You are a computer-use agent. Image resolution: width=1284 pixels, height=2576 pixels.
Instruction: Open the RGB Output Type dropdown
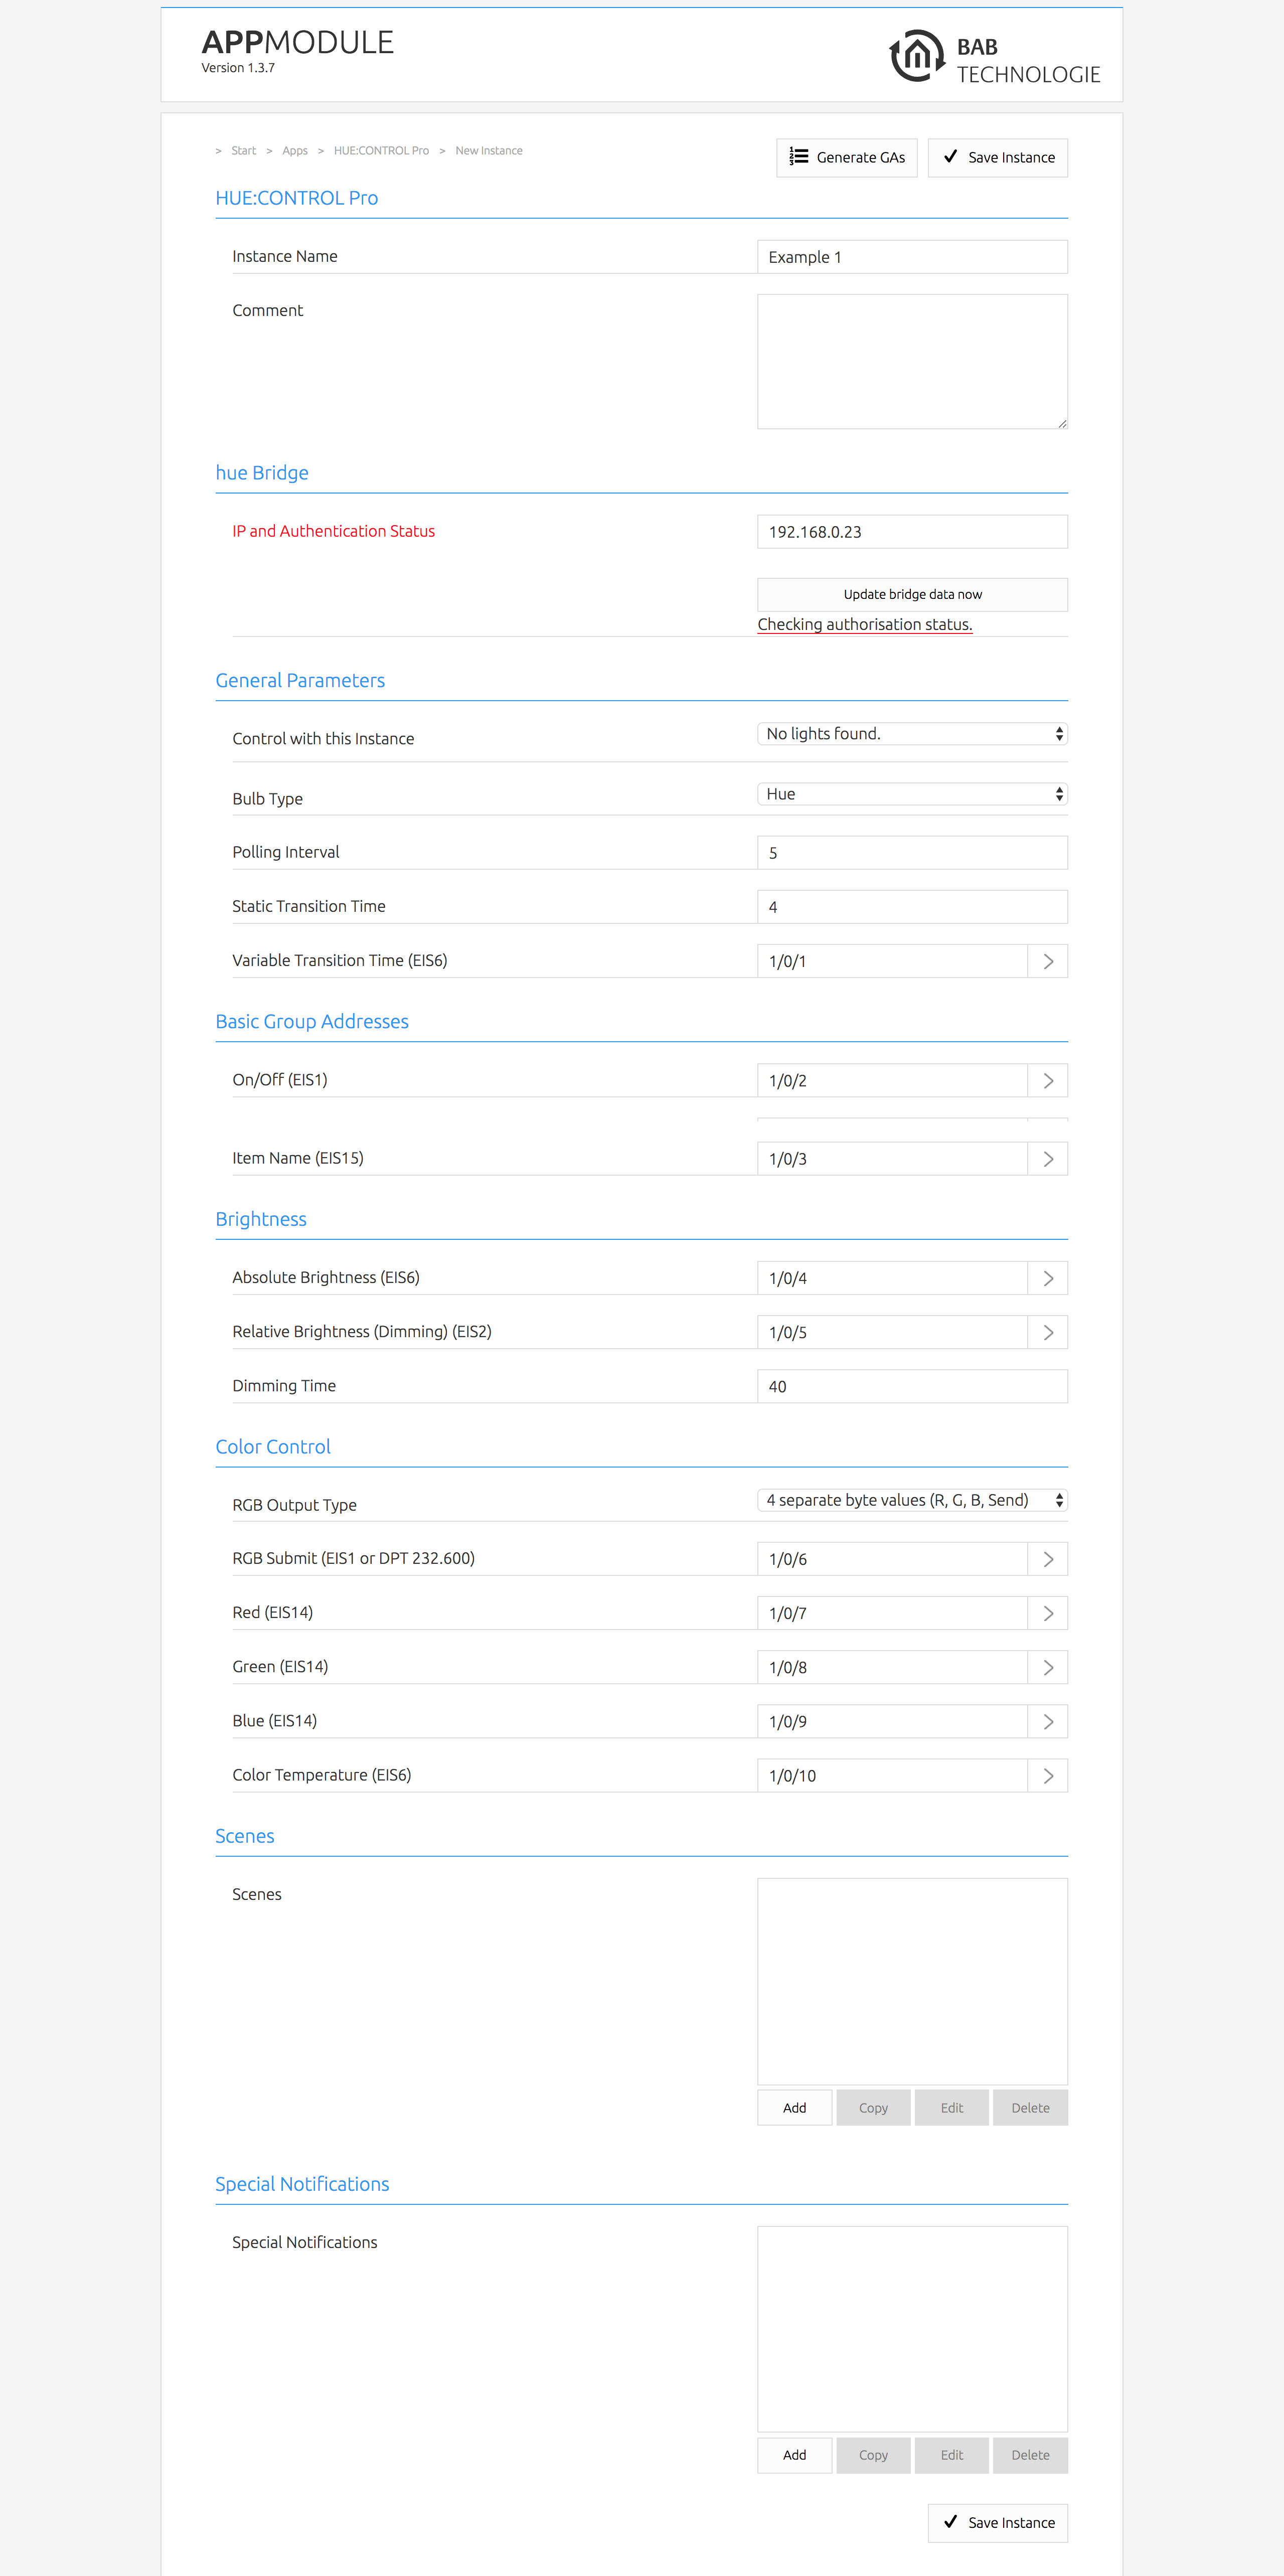pyautogui.click(x=912, y=1500)
